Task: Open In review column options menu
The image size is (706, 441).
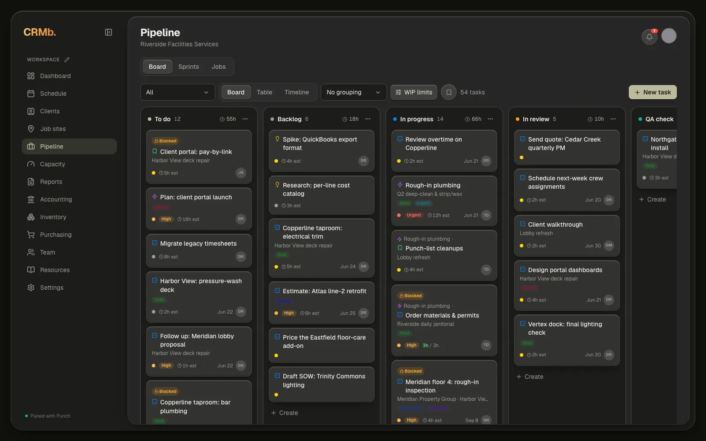Action: (x=613, y=119)
